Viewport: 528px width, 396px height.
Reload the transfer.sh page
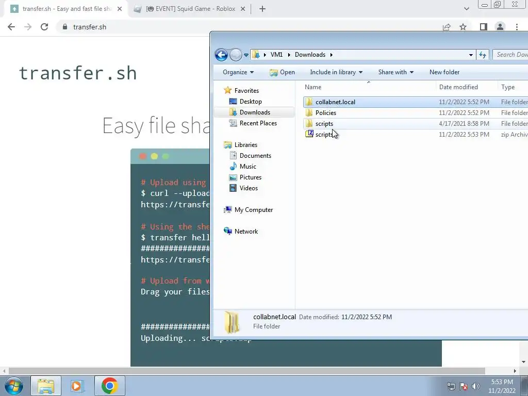[x=44, y=27]
